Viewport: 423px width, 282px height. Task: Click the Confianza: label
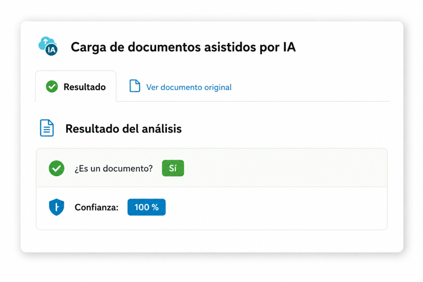(97, 207)
